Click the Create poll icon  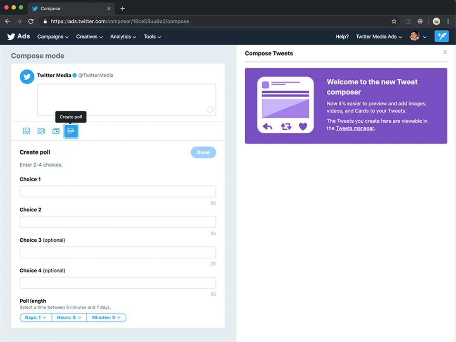pos(71,131)
